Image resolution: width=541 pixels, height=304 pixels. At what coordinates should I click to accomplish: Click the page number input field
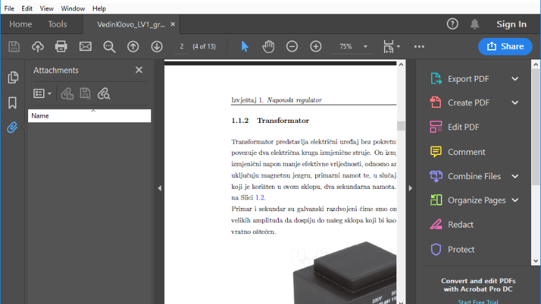[181, 46]
